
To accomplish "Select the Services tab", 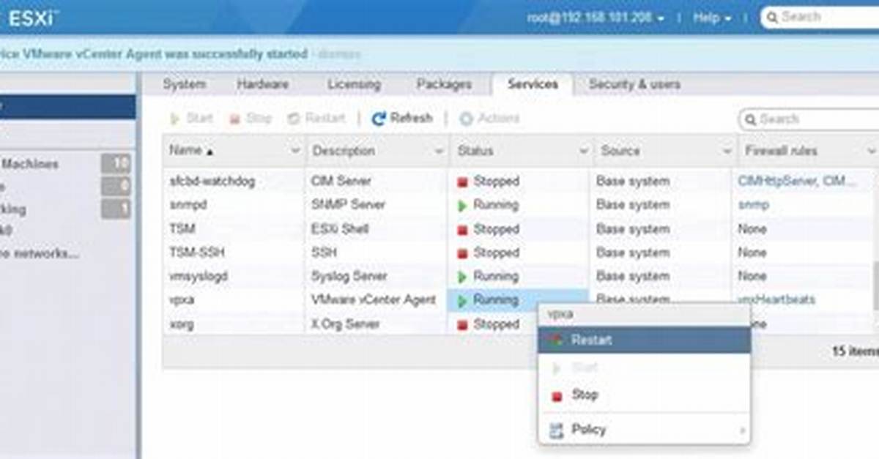I will point(533,85).
